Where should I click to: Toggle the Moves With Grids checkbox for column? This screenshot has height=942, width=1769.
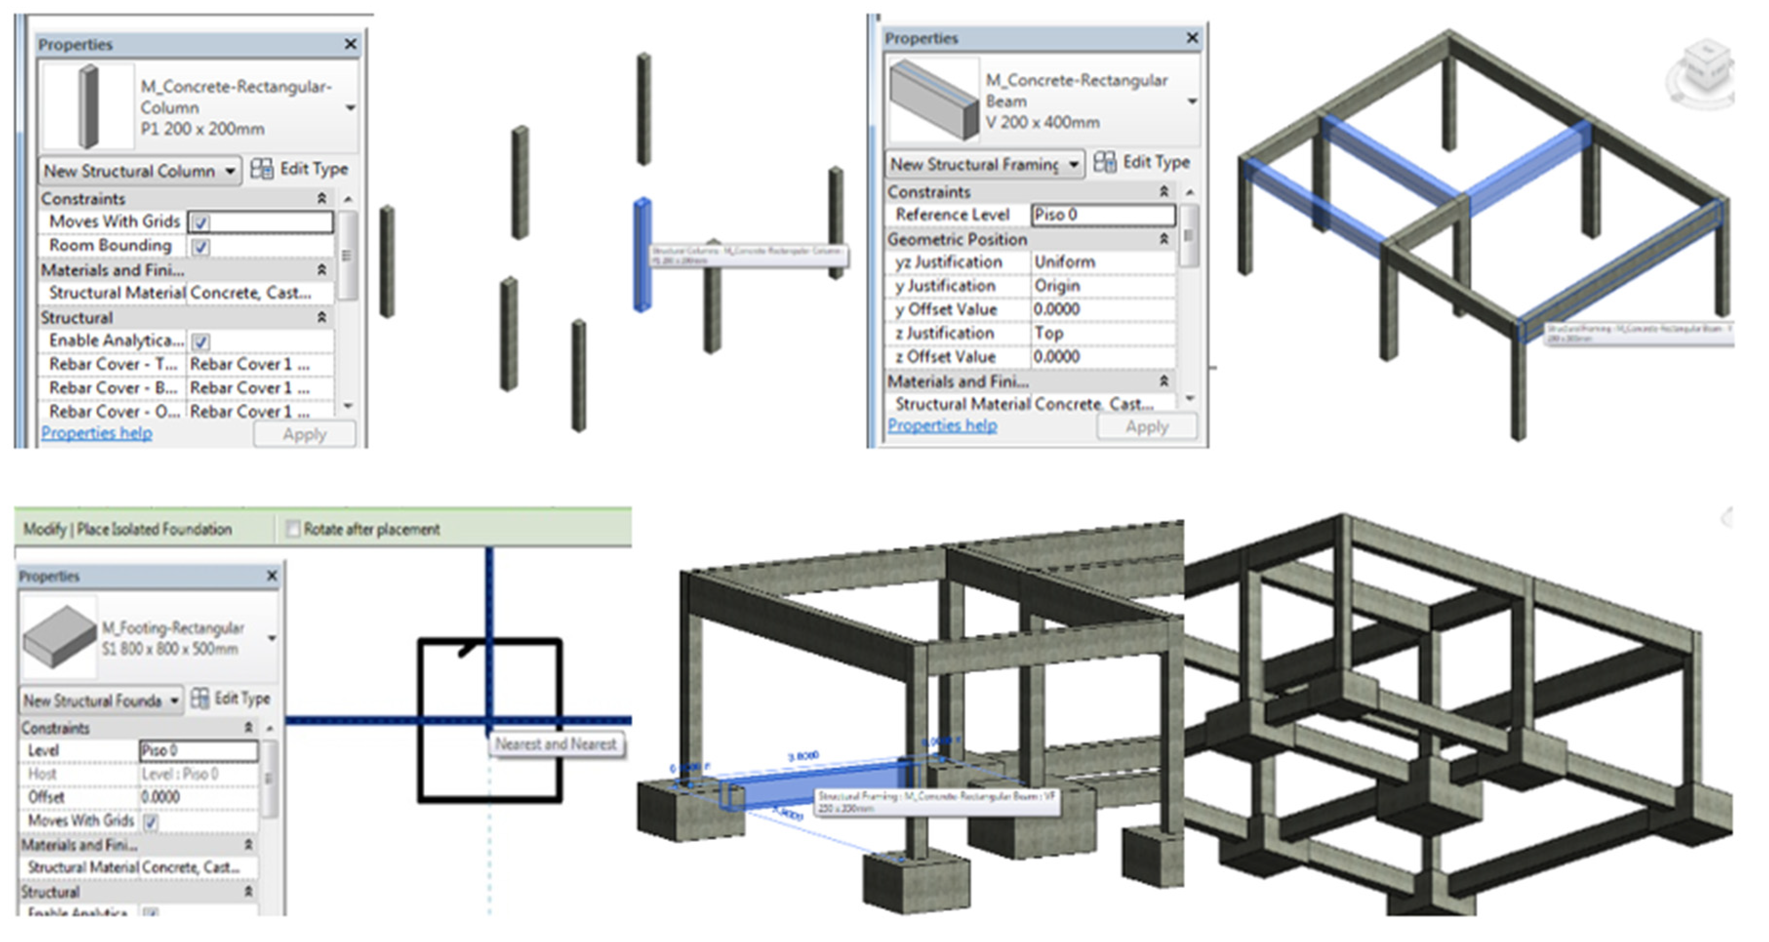pos(201,222)
